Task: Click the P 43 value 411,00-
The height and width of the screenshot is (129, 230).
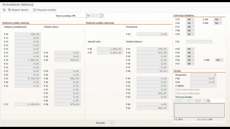Action: click(x=152, y=53)
